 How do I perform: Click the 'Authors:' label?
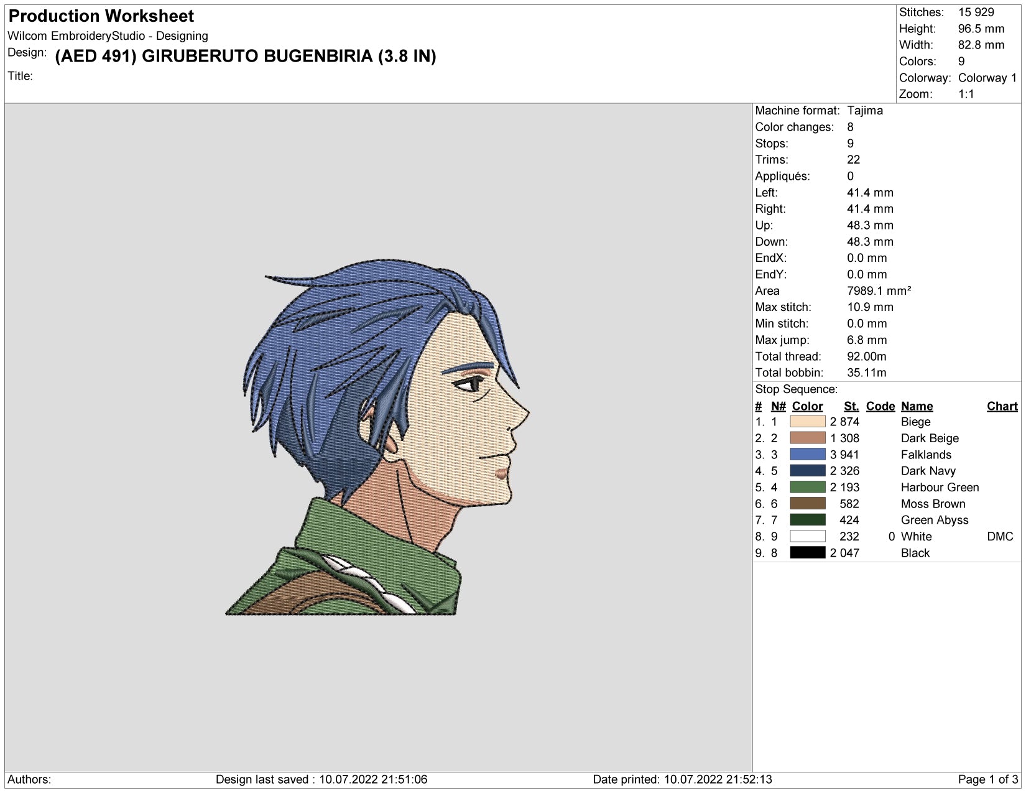tap(29, 779)
